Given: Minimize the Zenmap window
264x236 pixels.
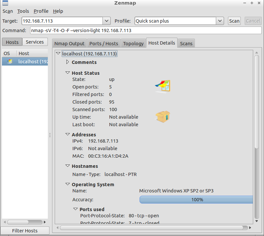Looking at the screenshot, I should [245, 3].
